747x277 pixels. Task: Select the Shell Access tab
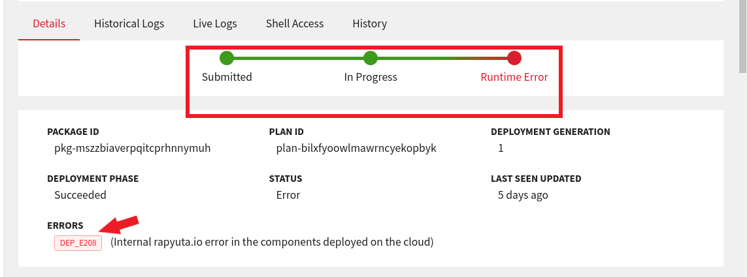pyautogui.click(x=294, y=23)
